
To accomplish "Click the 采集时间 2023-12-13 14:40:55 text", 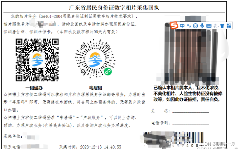I will click(90, 147).
